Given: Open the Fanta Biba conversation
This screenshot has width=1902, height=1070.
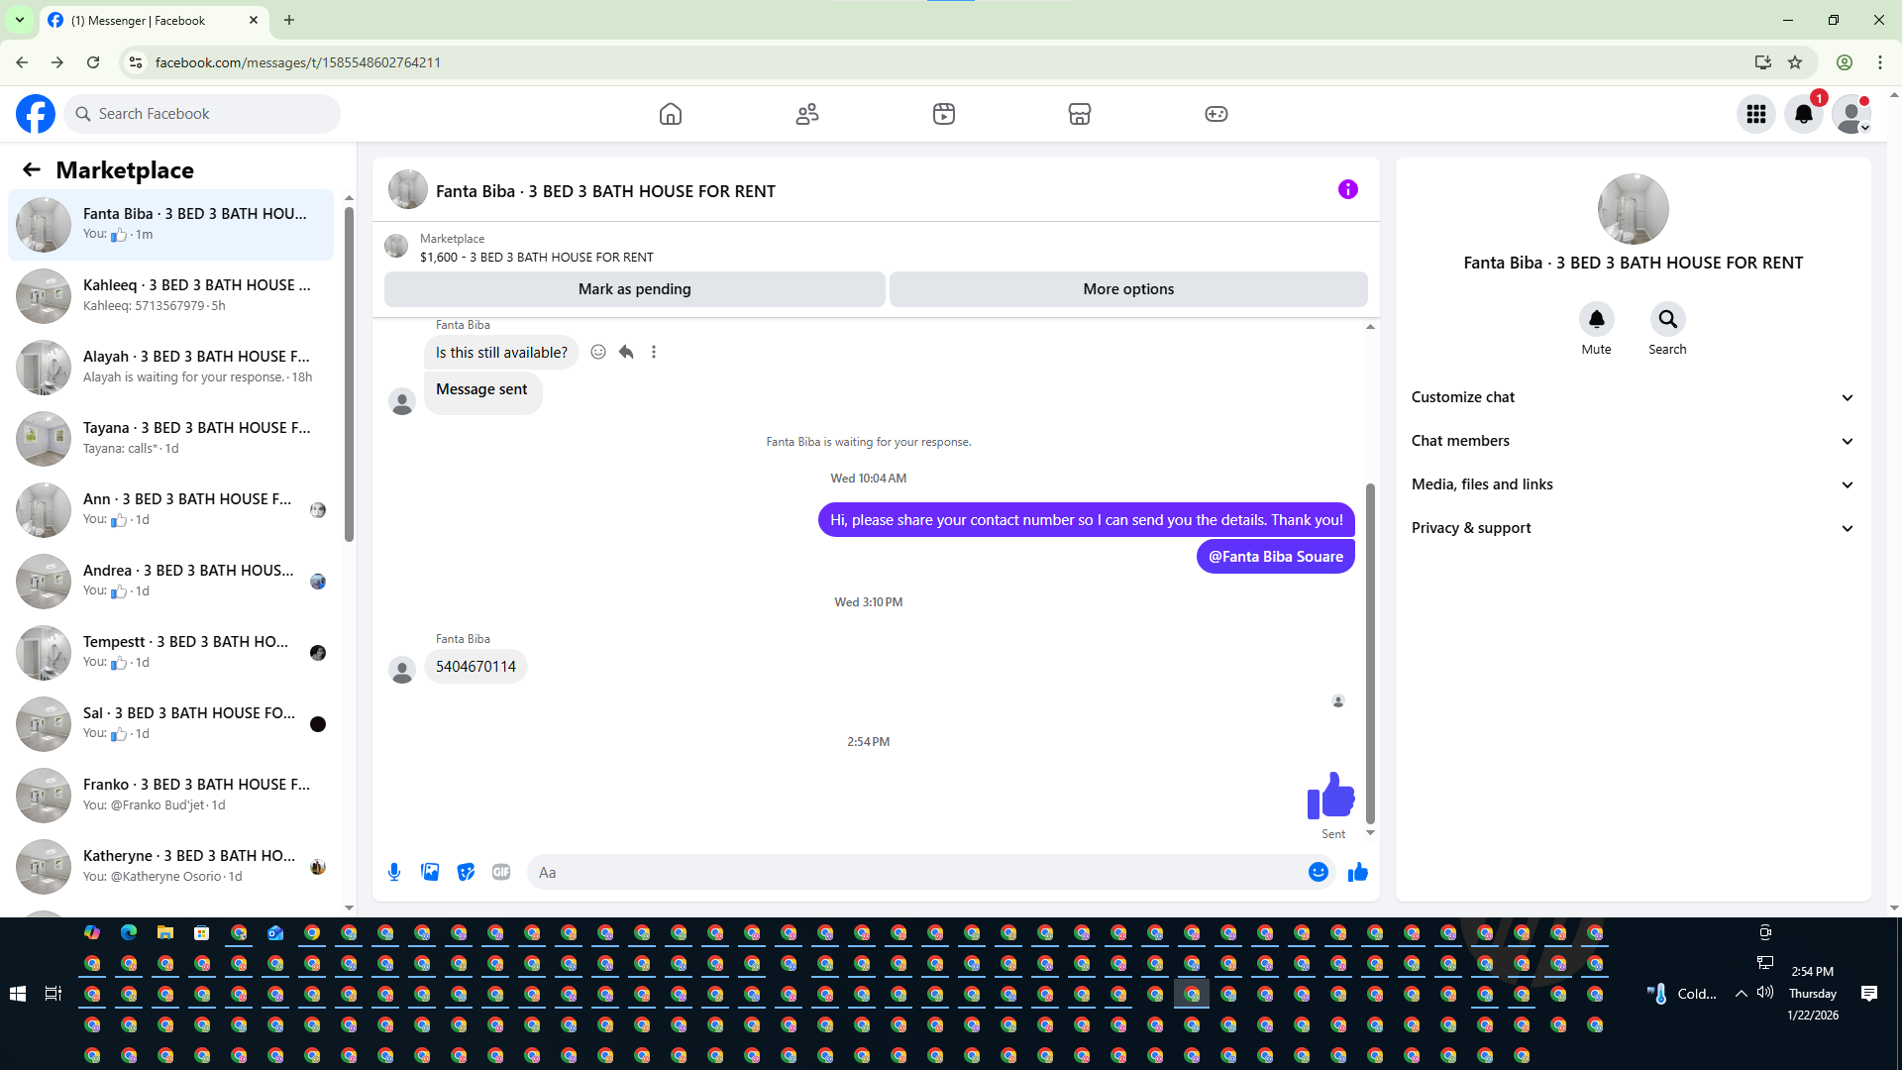Looking at the screenshot, I should [x=171, y=224].
